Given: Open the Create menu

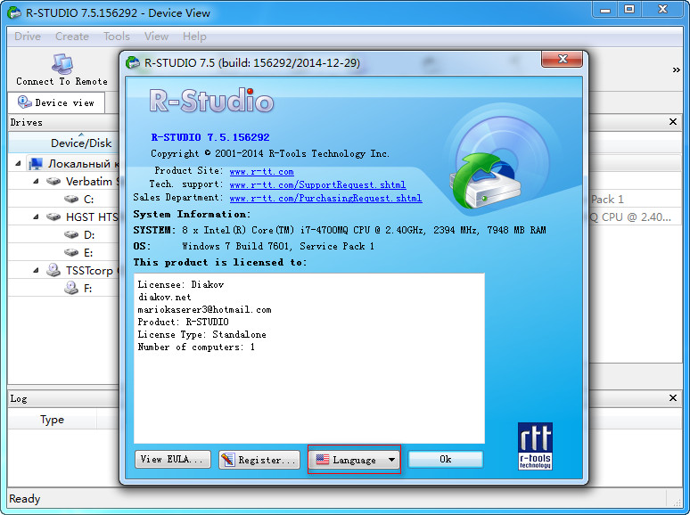Looking at the screenshot, I should (72, 37).
